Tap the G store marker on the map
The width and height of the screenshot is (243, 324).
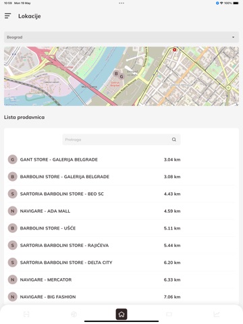pyautogui.click(x=122, y=77)
